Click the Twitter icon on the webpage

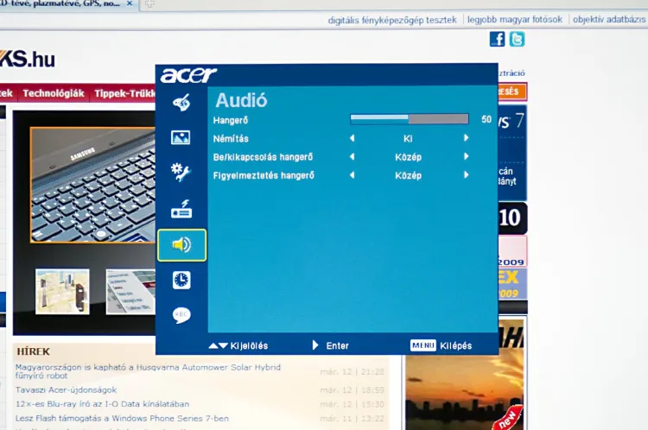point(517,39)
